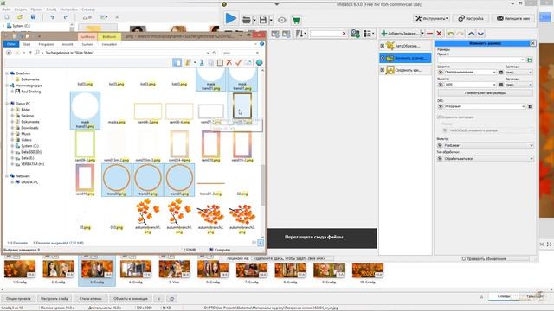Select Downloads in Explorer navigation tree
Image resolution: width=554 pixels, height=311 pixels.
coord(29,128)
